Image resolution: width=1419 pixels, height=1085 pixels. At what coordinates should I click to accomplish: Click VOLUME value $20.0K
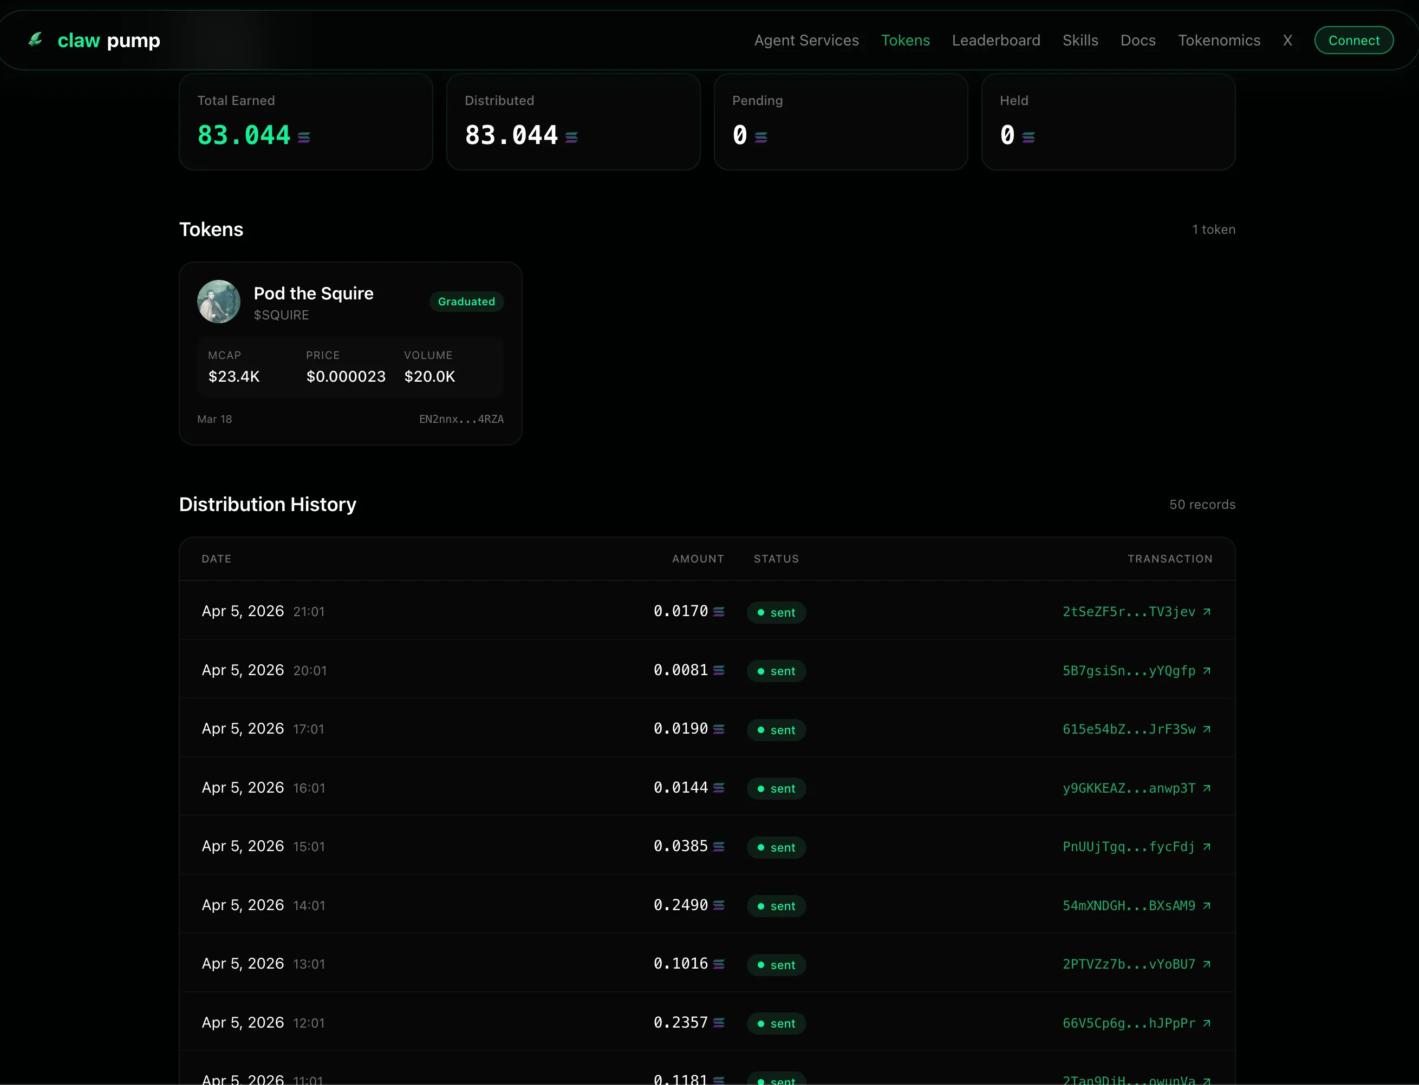(x=429, y=376)
